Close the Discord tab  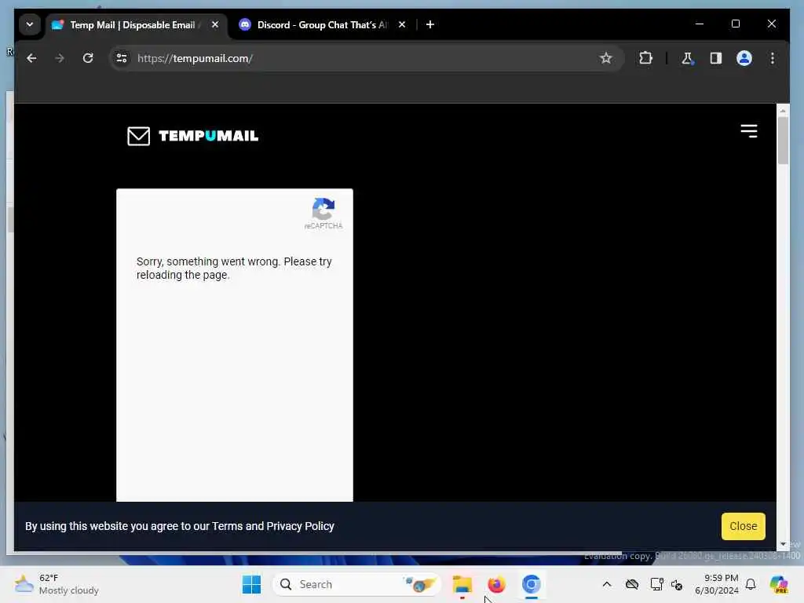[402, 24]
